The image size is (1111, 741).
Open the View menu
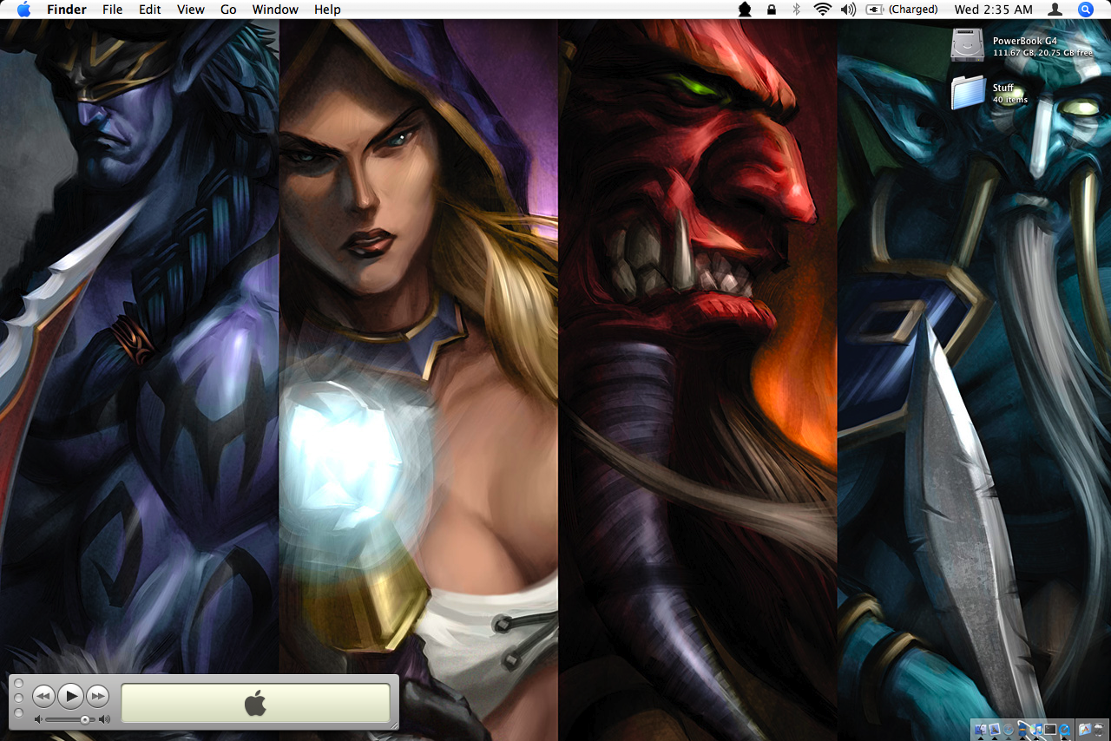191,10
